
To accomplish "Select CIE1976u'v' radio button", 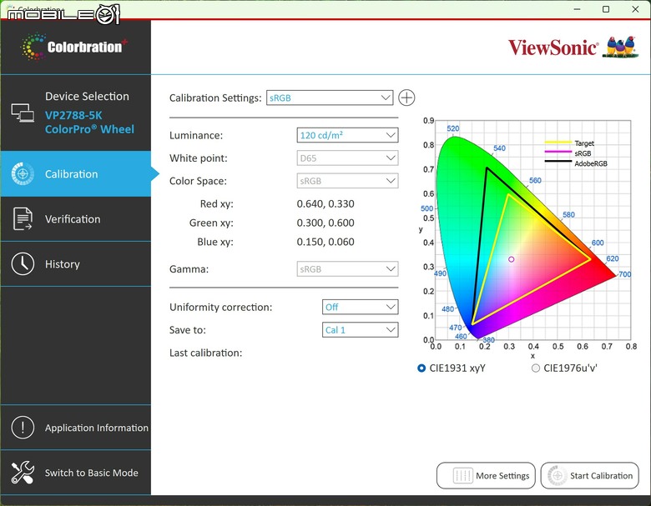I will (536, 368).
